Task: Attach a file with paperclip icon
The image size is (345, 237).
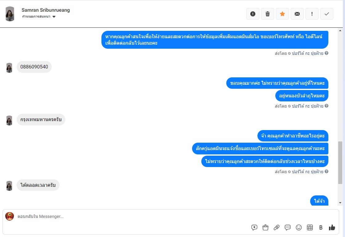Action: pos(276,227)
